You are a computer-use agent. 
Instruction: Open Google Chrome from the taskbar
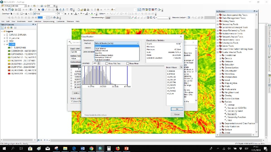point(91,148)
